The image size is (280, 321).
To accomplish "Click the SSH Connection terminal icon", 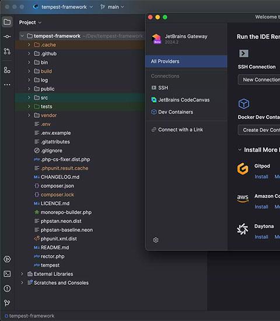I will [244, 54].
